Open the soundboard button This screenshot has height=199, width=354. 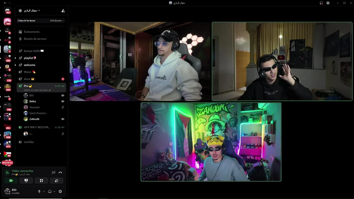[x=56, y=180]
